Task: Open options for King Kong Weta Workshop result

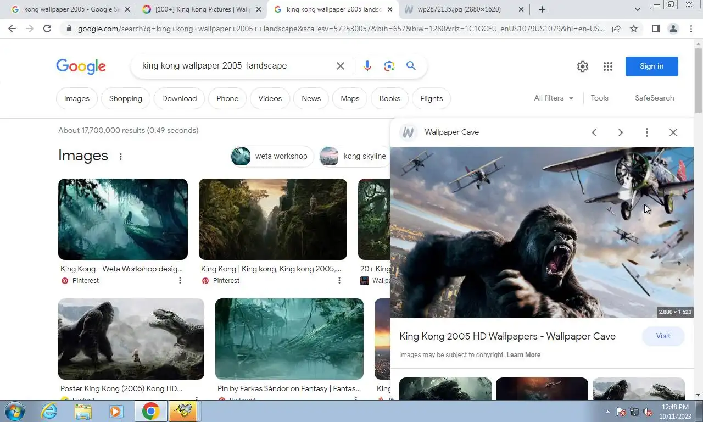Action: coord(180,281)
